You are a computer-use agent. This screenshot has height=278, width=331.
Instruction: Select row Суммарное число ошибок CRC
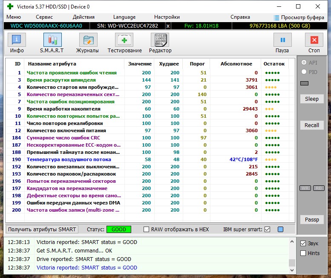[x=150, y=138]
